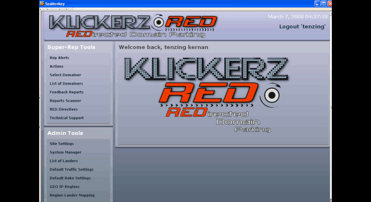This screenshot has height=202, width=371.
Task: Open Rep Alerts in Super-Rep Tools
Action: pos(59,58)
